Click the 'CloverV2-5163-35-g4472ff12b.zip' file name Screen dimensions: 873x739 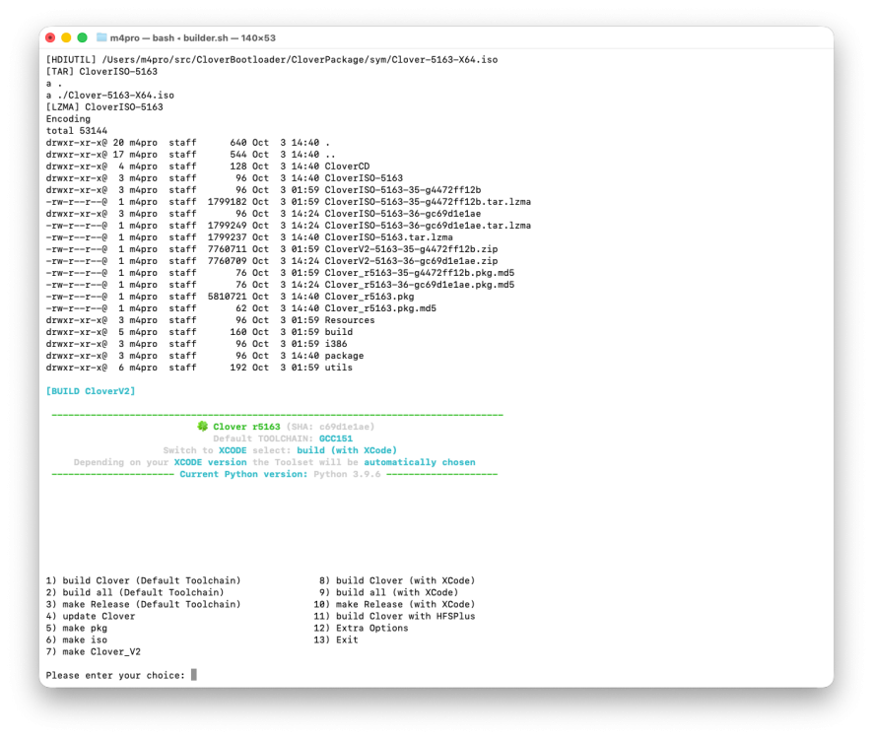[411, 249]
